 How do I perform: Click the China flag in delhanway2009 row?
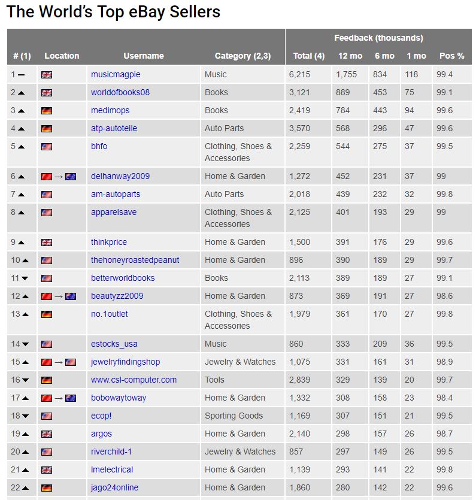[x=47, y=177]
